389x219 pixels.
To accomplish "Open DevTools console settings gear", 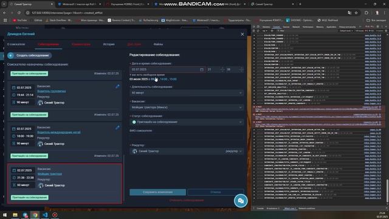I will (x=386, y=31).
